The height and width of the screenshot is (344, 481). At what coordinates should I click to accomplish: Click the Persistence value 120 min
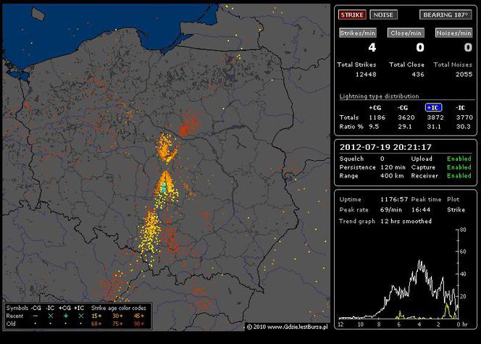tap(393, 167)
